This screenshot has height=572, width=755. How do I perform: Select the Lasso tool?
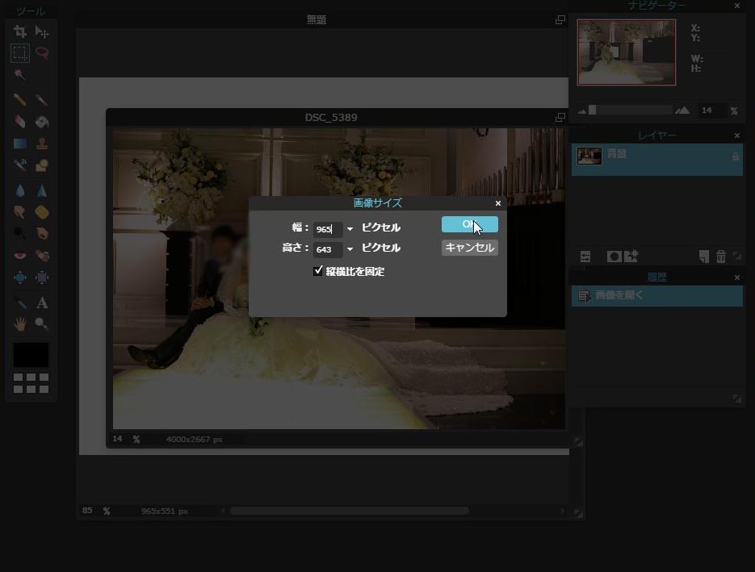[42, 53]
